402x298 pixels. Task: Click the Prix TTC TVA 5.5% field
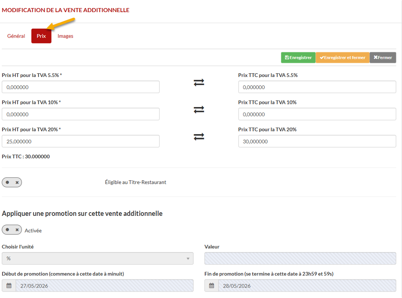(317, 87)
